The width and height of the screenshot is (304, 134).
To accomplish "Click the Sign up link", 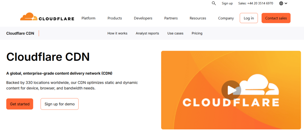I will click(x=227, y=3).
